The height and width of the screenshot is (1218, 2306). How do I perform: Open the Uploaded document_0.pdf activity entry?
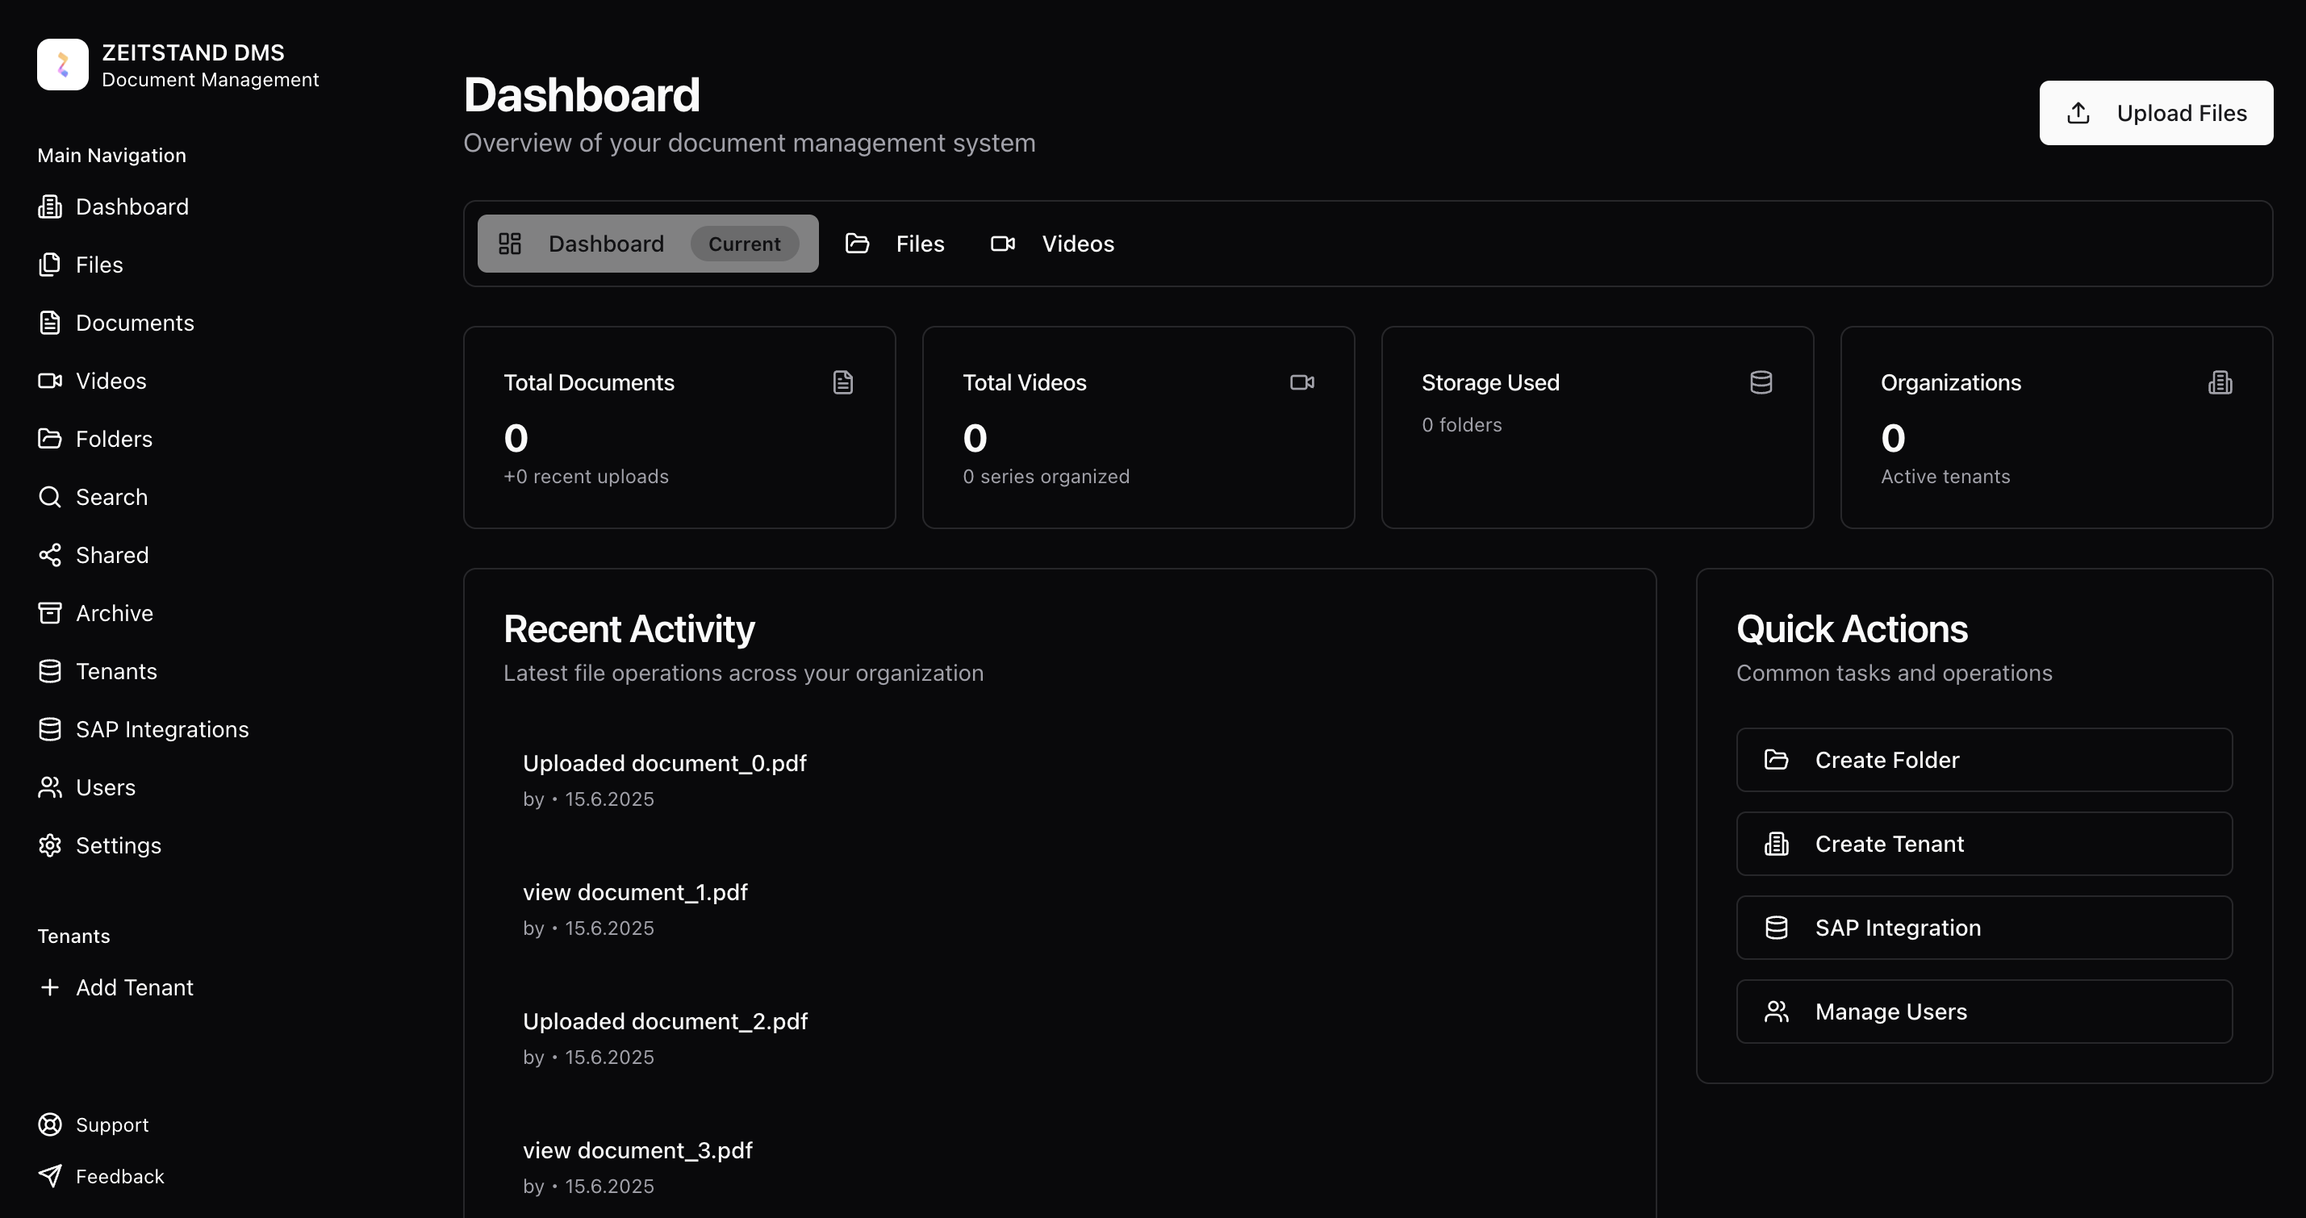click(x=664, y=763)
